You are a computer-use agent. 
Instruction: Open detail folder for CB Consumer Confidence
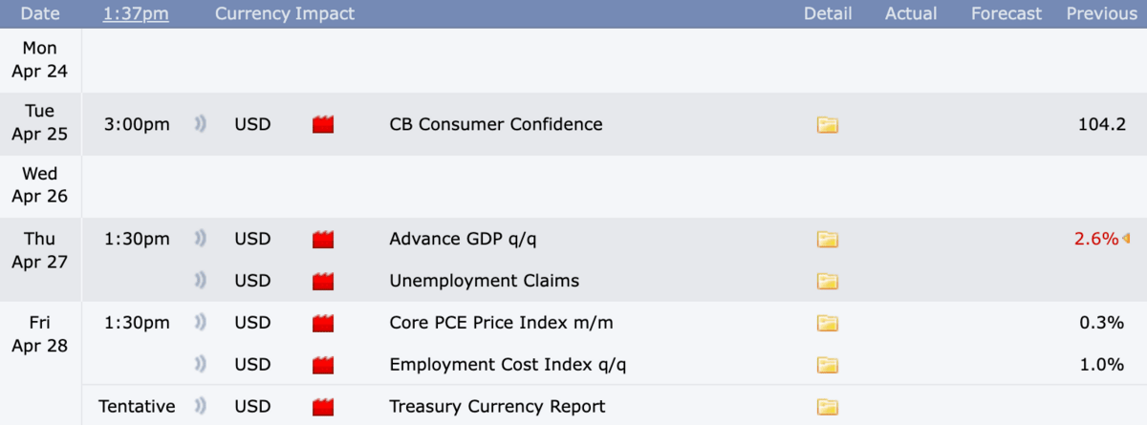coord(827,125)
